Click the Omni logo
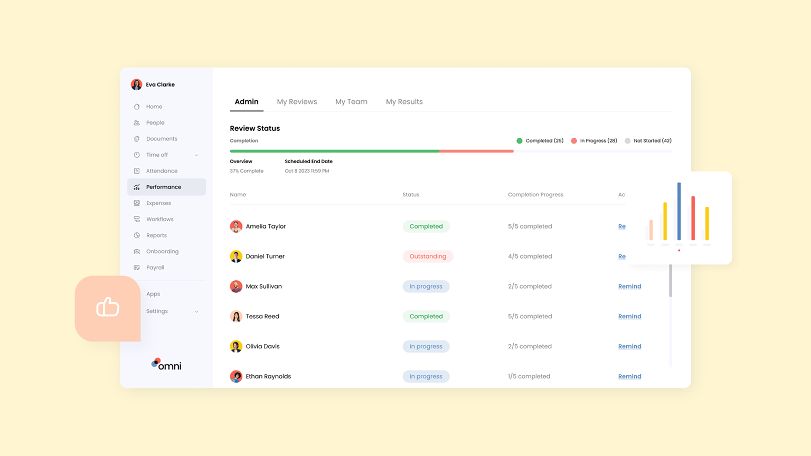The height and width of the screenshot is (456, 811). coord(166,365)
